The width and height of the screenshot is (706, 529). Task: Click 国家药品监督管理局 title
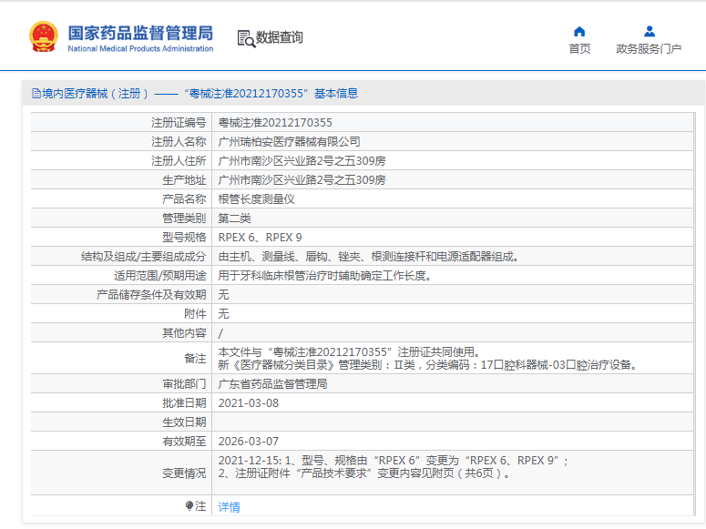coord(140,33)
